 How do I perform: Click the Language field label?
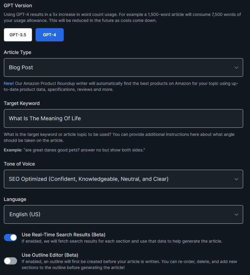15,199
